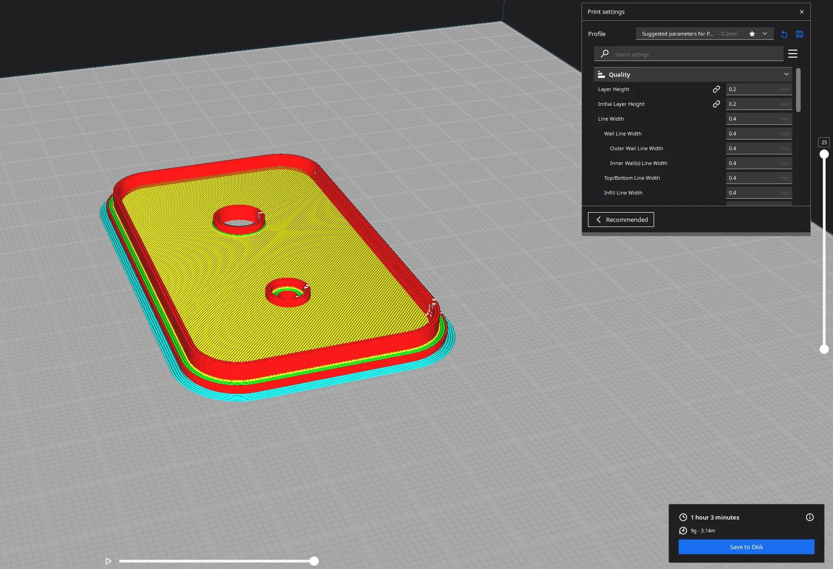This screenshot has height=569, width=833.
Task: Save the sliced file to disk
Action: click(x=746, y=547)
